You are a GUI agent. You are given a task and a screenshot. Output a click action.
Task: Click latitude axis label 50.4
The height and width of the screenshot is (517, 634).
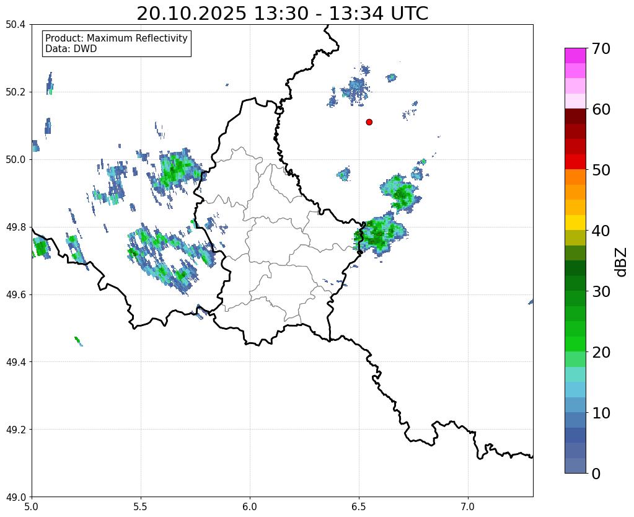pyautogui.click(x=15, y=25)
